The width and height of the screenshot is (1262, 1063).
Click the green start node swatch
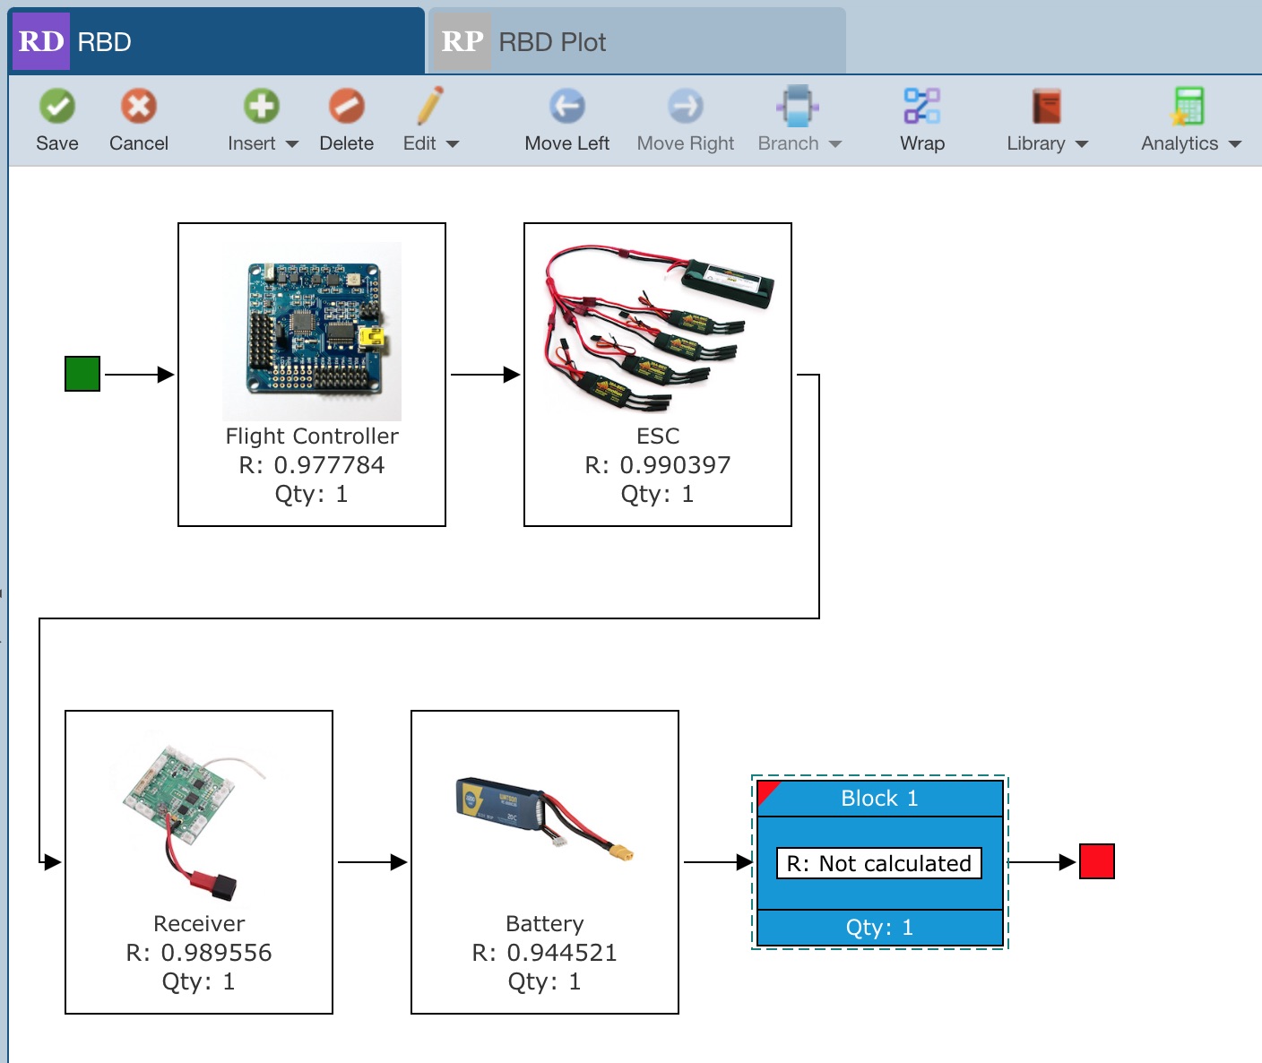click(x=81, y=373)
